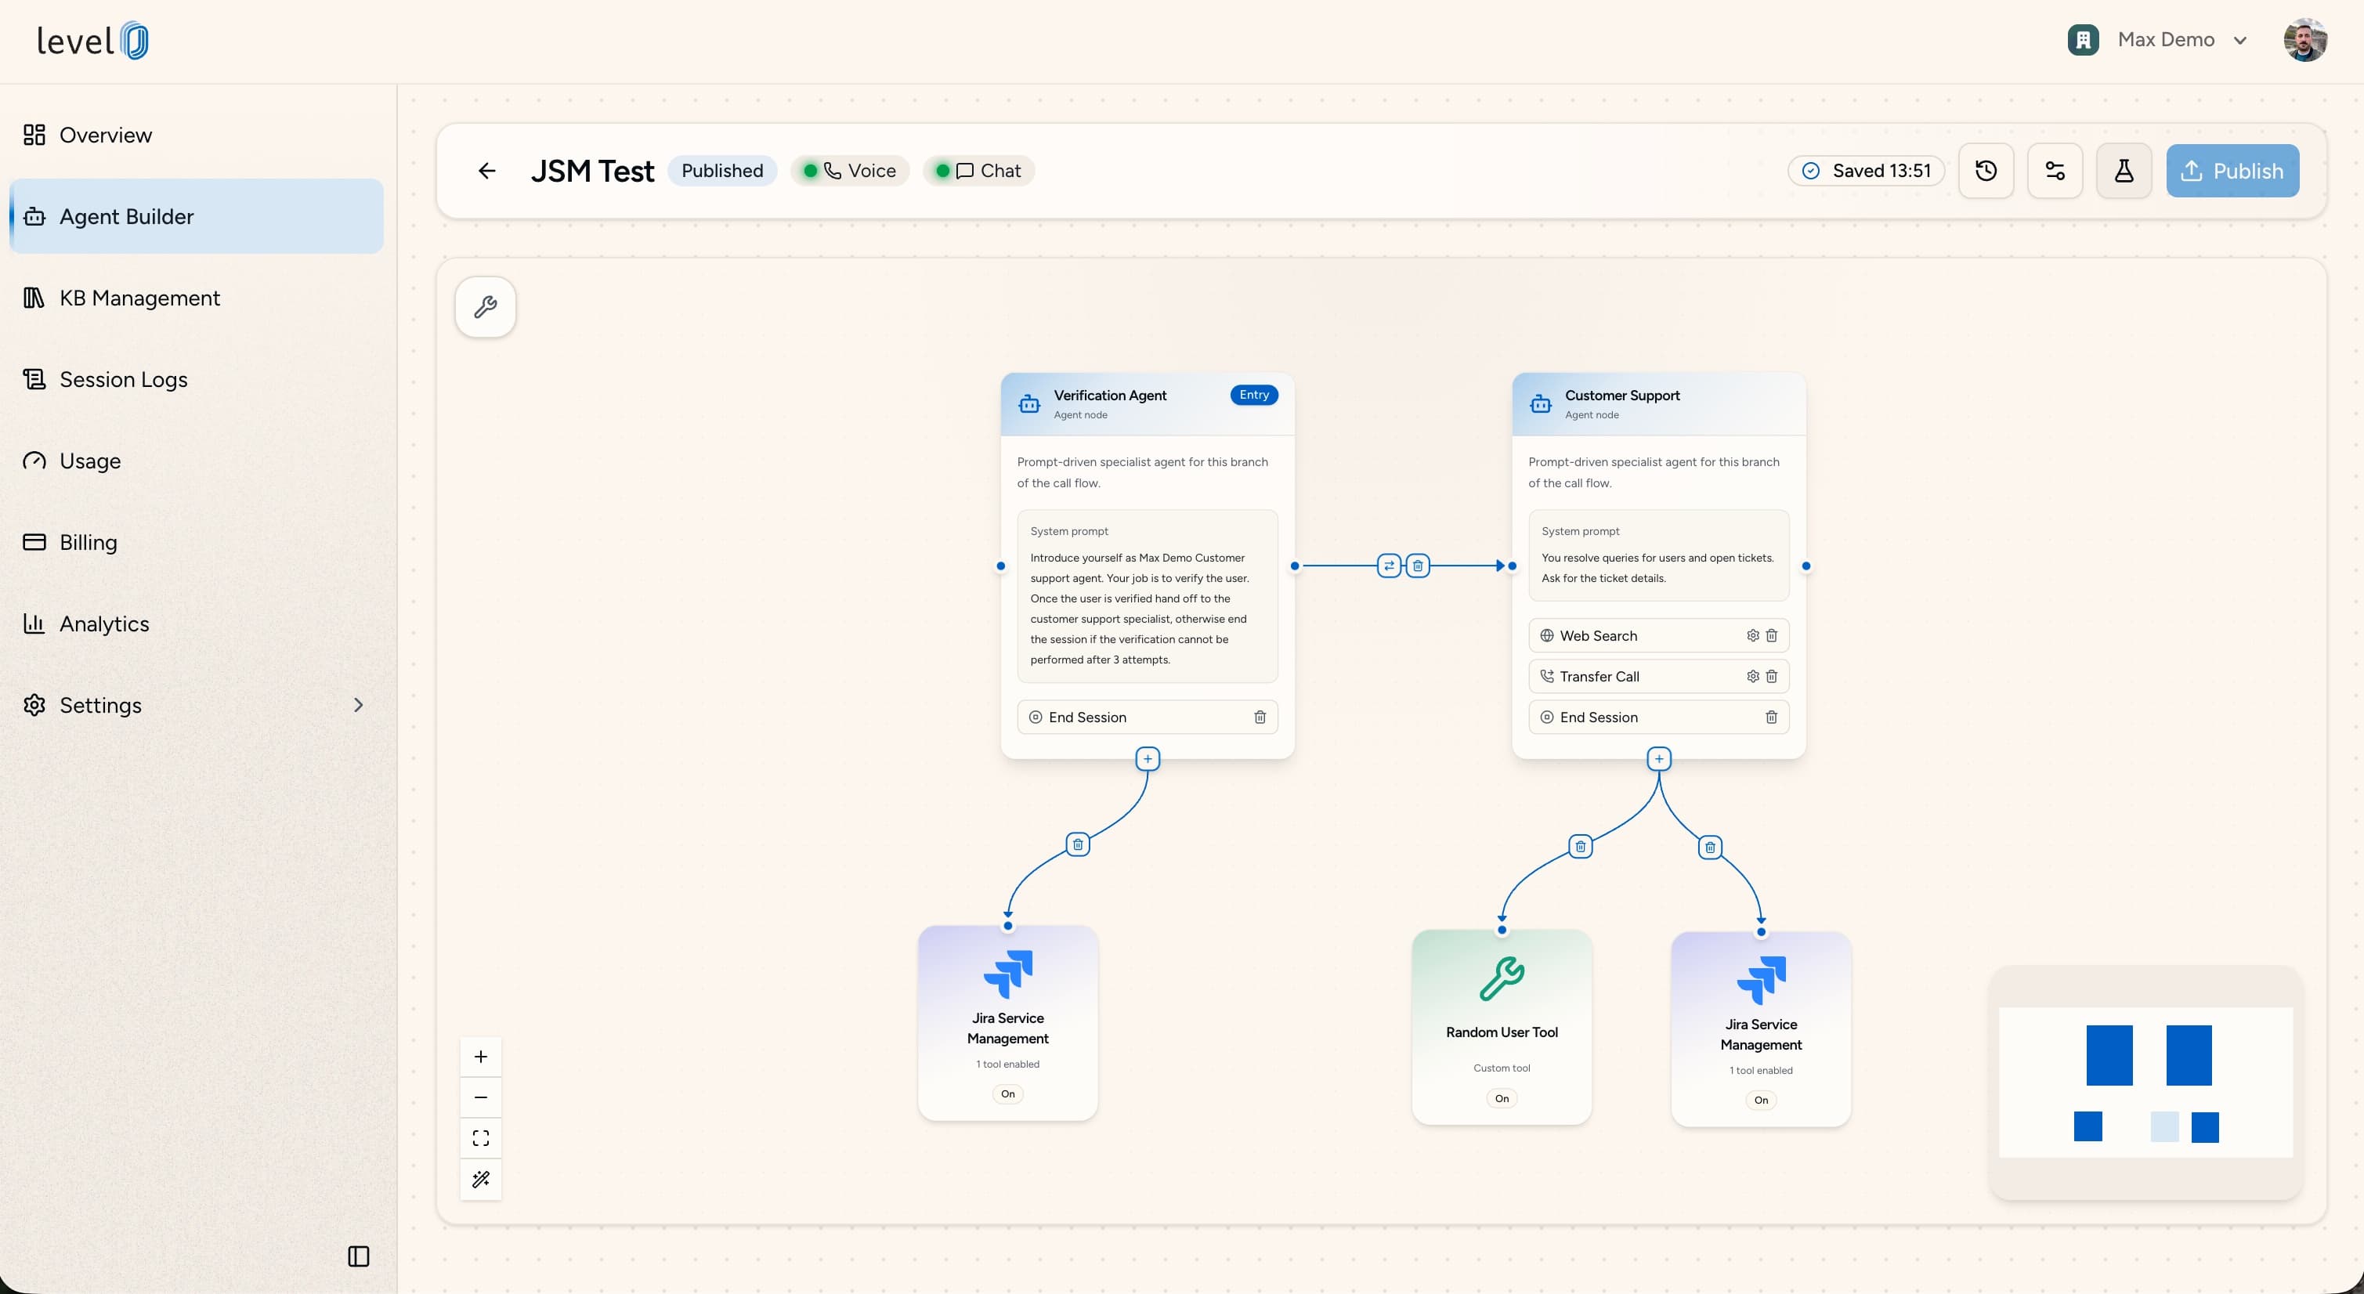Click auto-layout magic wand icon
Image resolution: width=2364 pixels, height=1294 pixels.
pos(481,1180)
